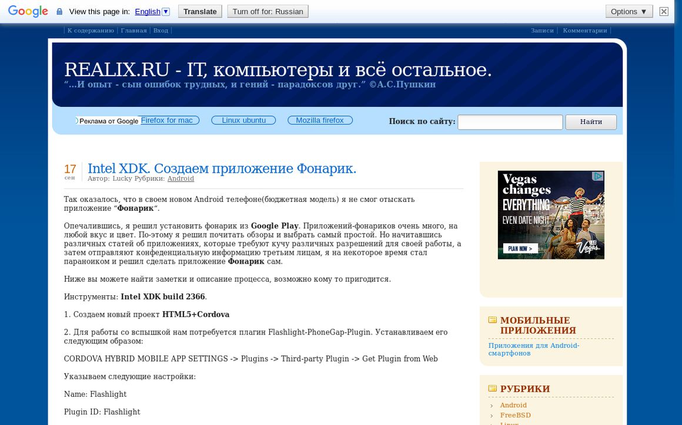
Task: Open the Options dropdown
Action: coord(629,11)
